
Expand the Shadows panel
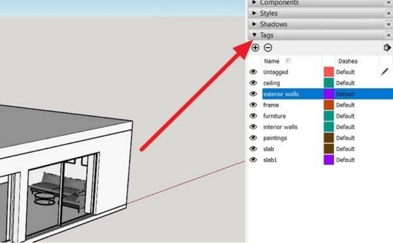click(254, 24)
